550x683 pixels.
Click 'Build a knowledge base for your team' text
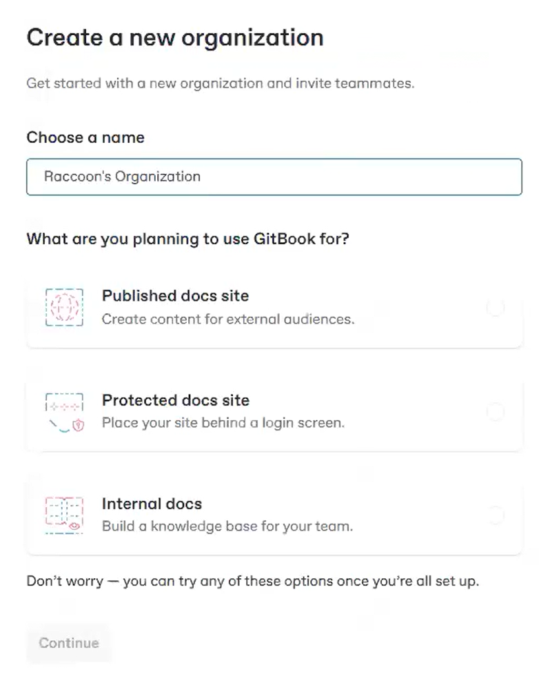point(227,526)
